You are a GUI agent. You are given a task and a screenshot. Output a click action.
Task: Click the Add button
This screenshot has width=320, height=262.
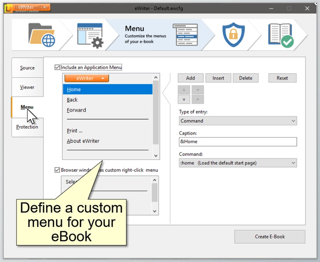click(190, 78)
